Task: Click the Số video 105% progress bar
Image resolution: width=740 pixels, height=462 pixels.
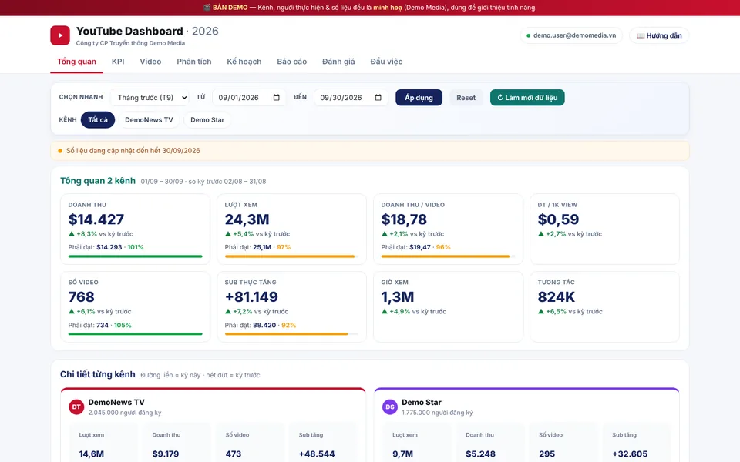Action: [136, 333]
